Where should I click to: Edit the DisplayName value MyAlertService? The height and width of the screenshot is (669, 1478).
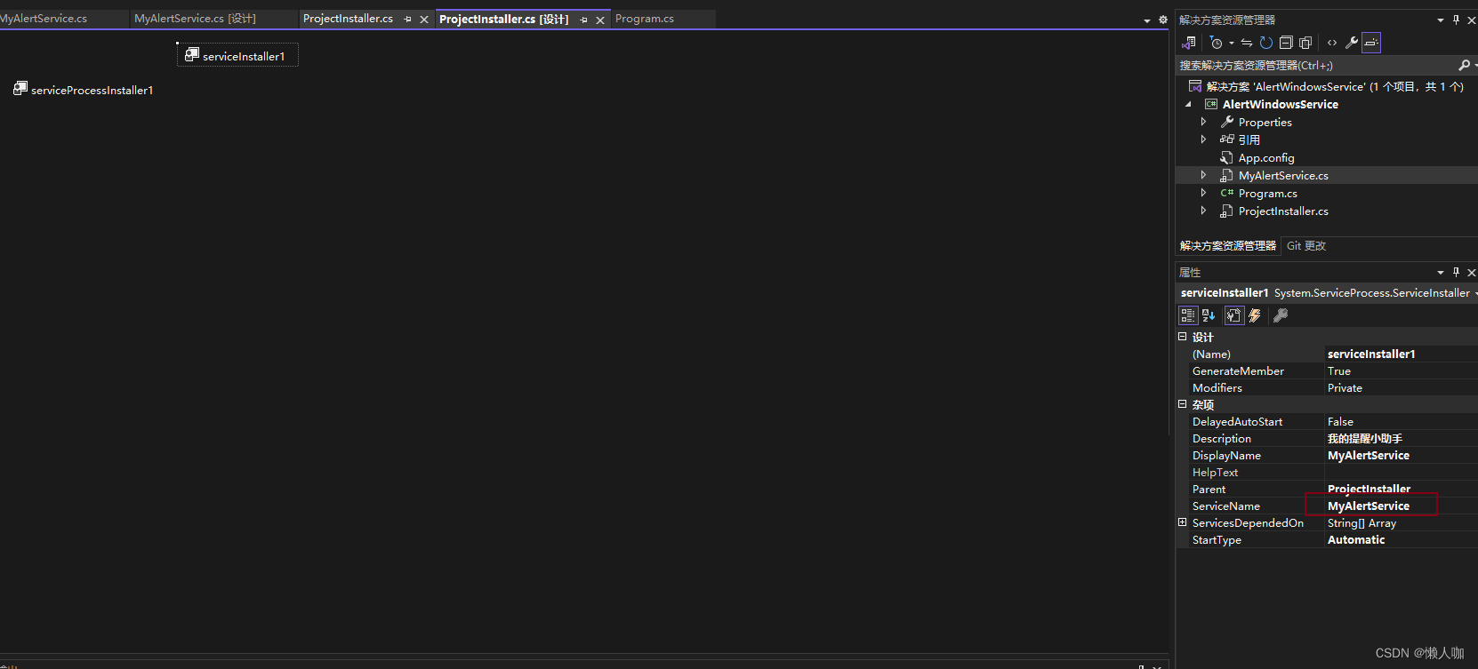coord(1401,455)
